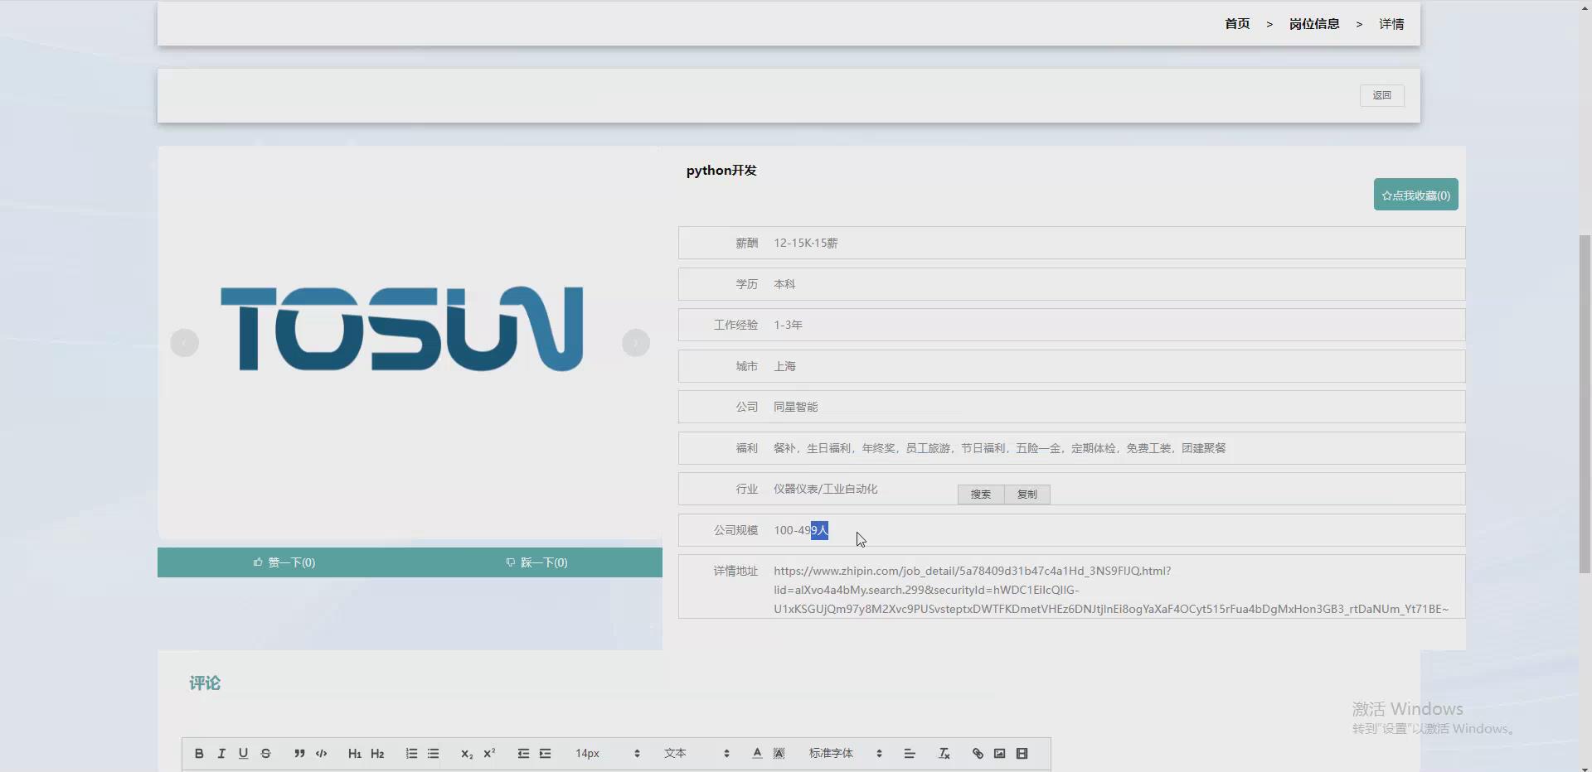Click the 详情地址 field label
The height and width of the screenshot is (772, 1592).
735,572
